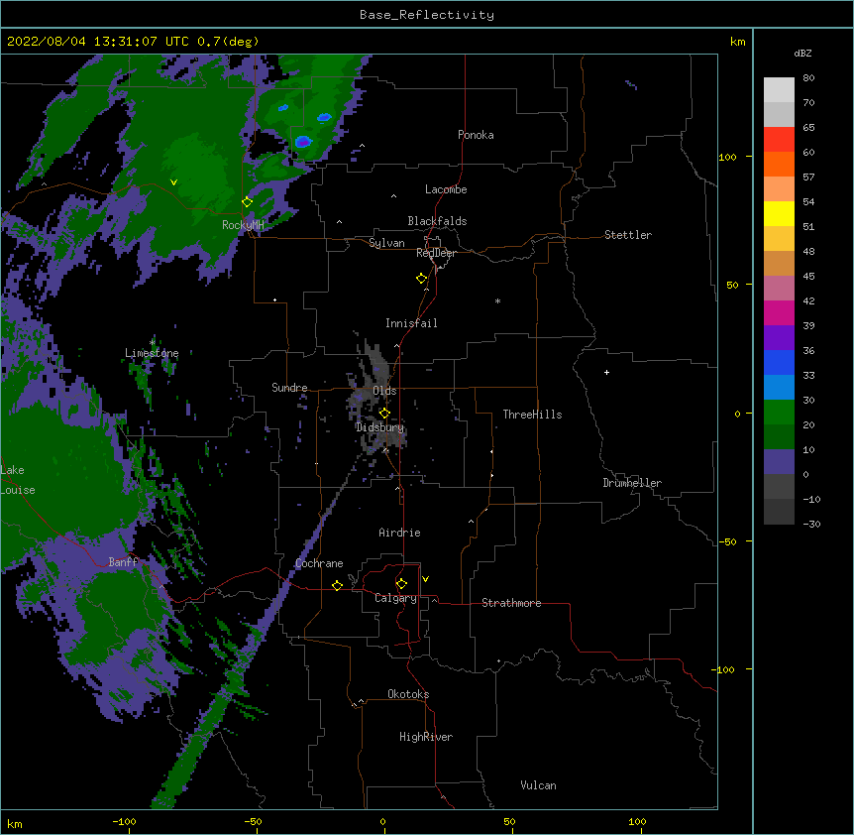
Task: Click the Sylvan label
Action: pos(386,243)
